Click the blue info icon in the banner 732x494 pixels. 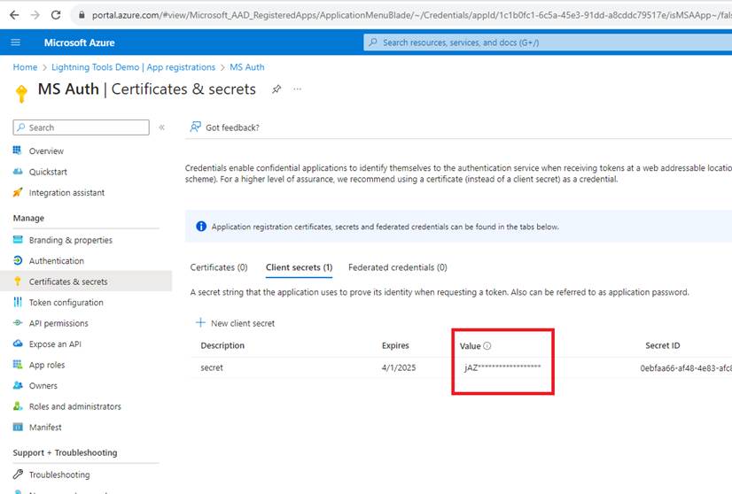tap(201, 227)
